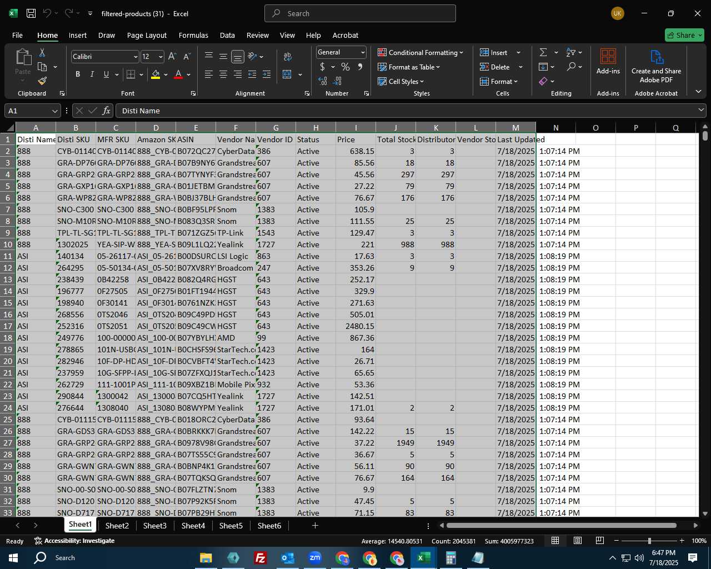Click the Top Align icon
711x569 pixels.
click(209, 56)
